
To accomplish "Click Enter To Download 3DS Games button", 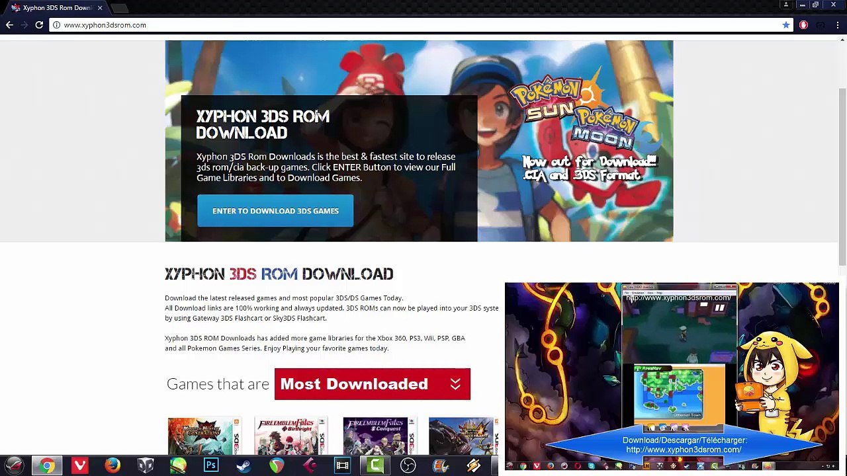I will 275,211.
